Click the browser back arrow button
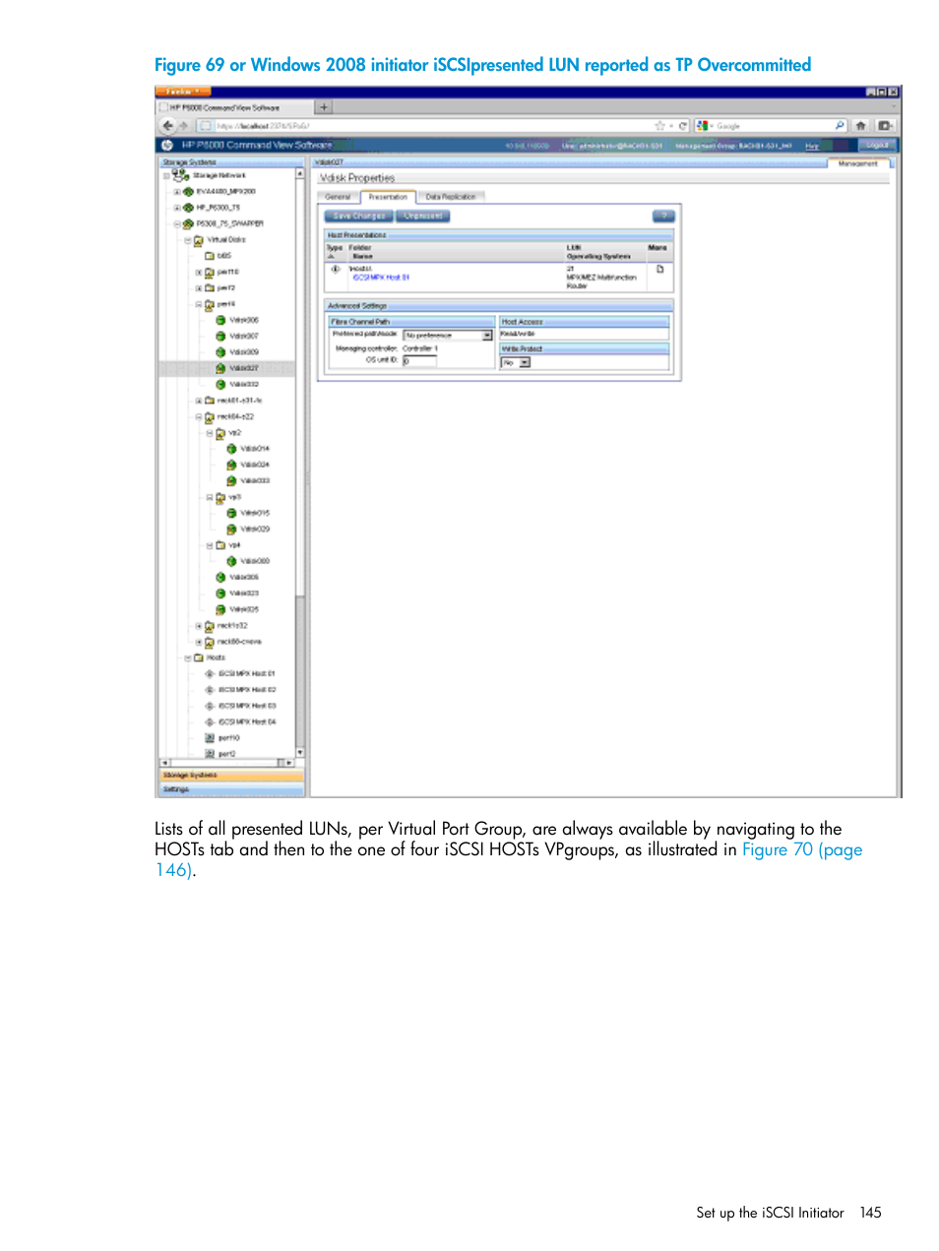 (x=167, y=126)
